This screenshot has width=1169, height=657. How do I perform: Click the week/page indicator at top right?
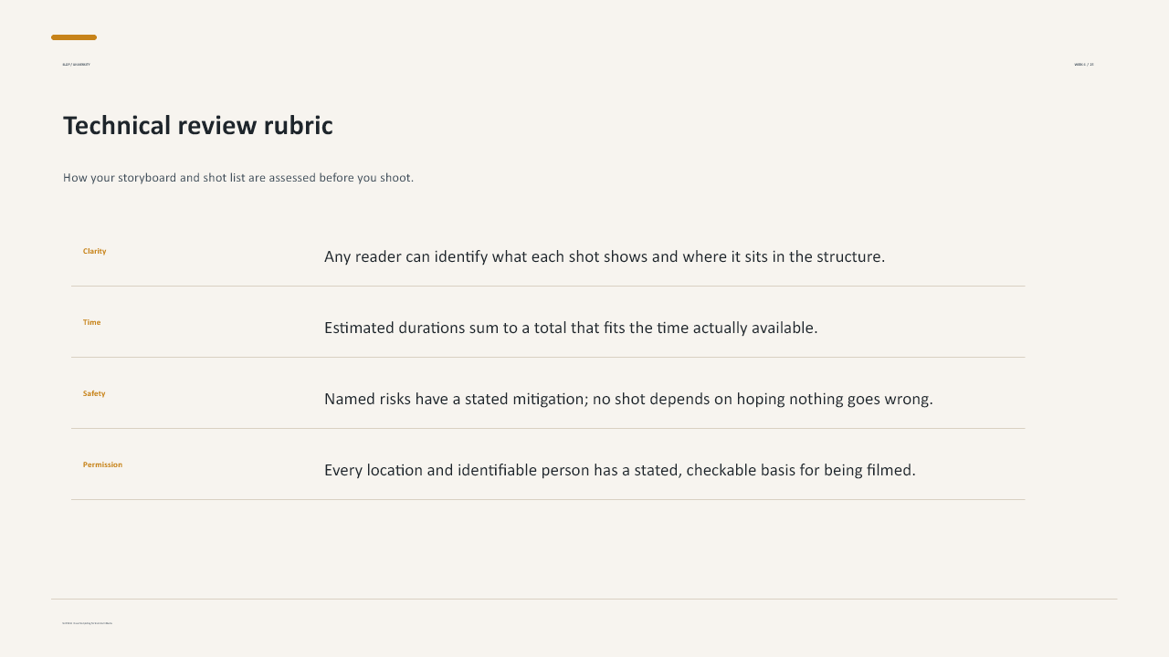[1084, 65]
